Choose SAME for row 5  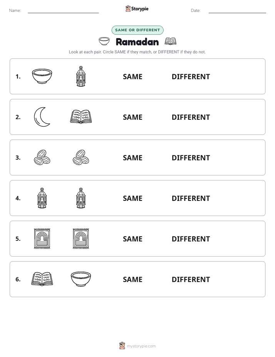click(x=132, y=239)
